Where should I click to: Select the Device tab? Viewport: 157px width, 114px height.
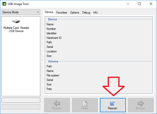click(x=49, y=12)
